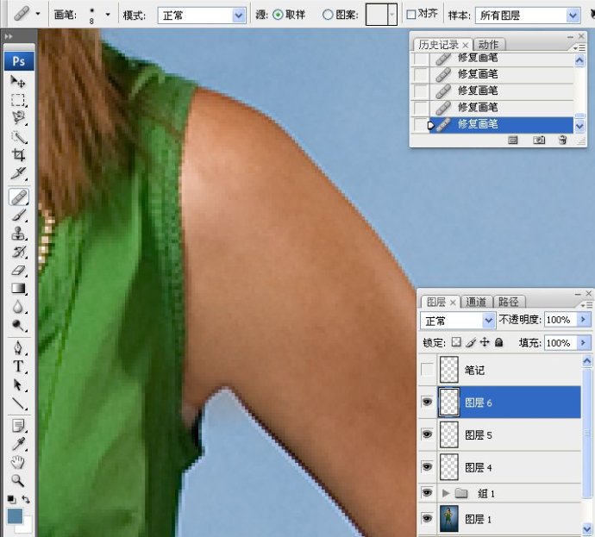Screen dimensions: 595x537
Task: Select the Crop tool
Action: [x=17, y=155]
